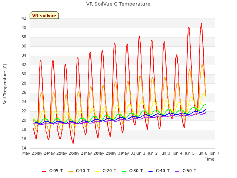Click the 14 y-axis tick label
Screen dimensions: 237x178
click(24, 148)
